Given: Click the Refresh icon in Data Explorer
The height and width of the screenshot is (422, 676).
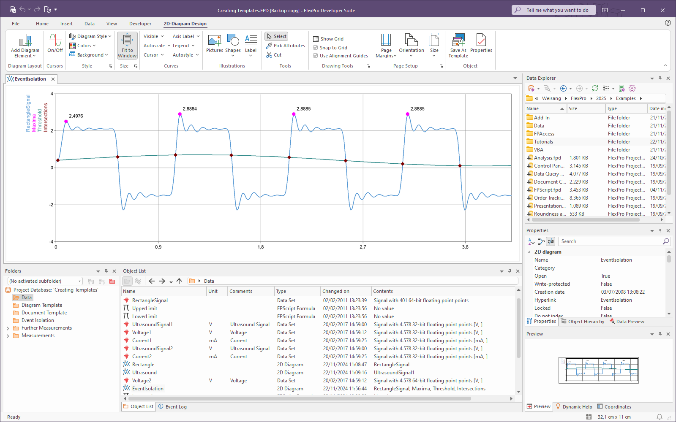Looking at the screenshot, I should click(595, 88).
